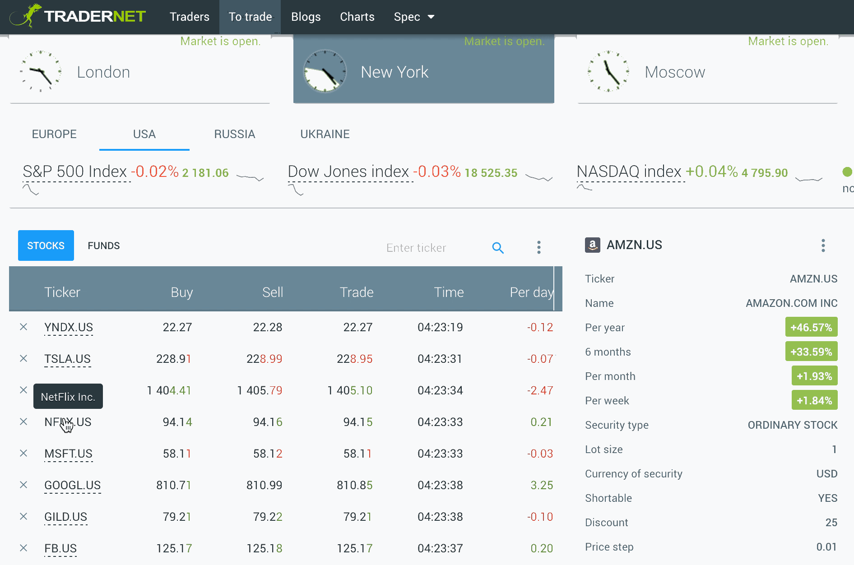Open the Traders menu item

point(190,17)
